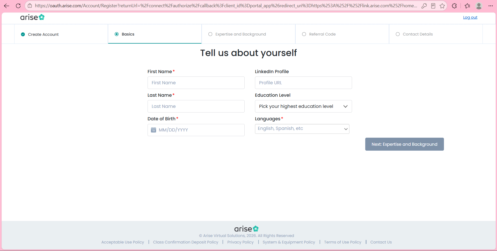
Task: Open browser settings and more menu
Action: 491,6
